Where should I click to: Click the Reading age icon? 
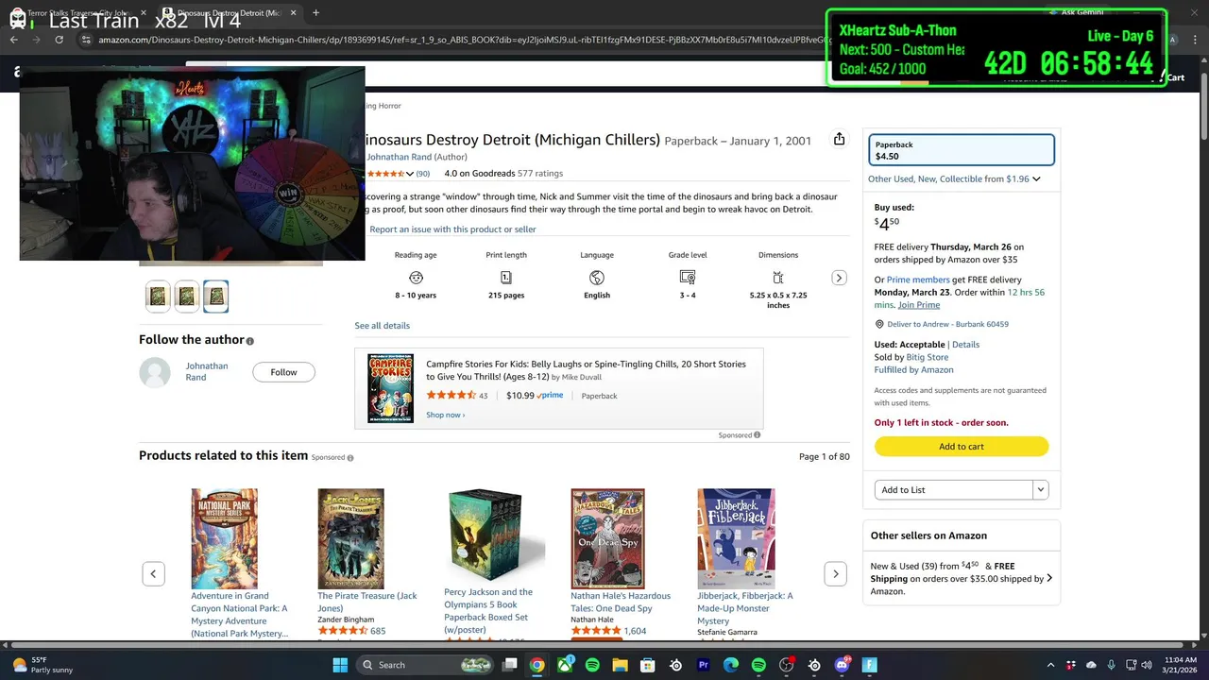[416, 278]
